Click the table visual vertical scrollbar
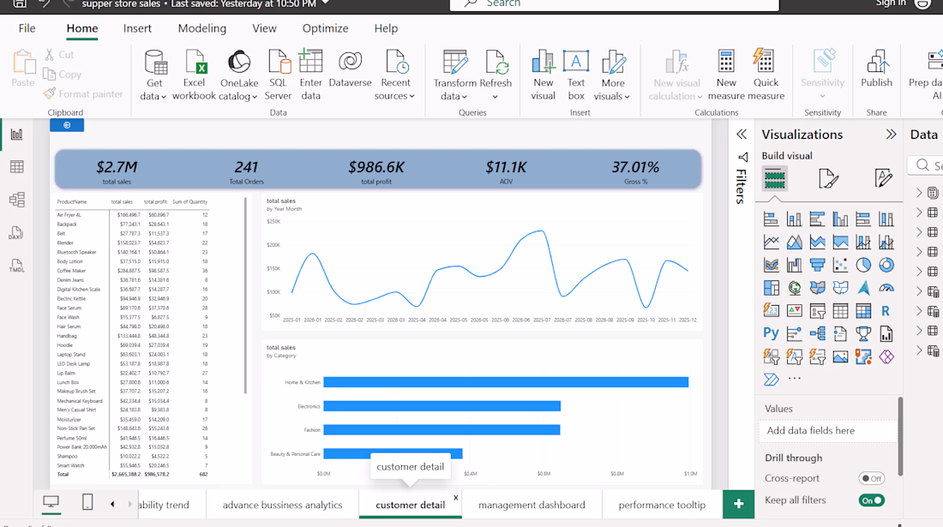The height and width of the screenshot is (527, 943). click(245, 296)
